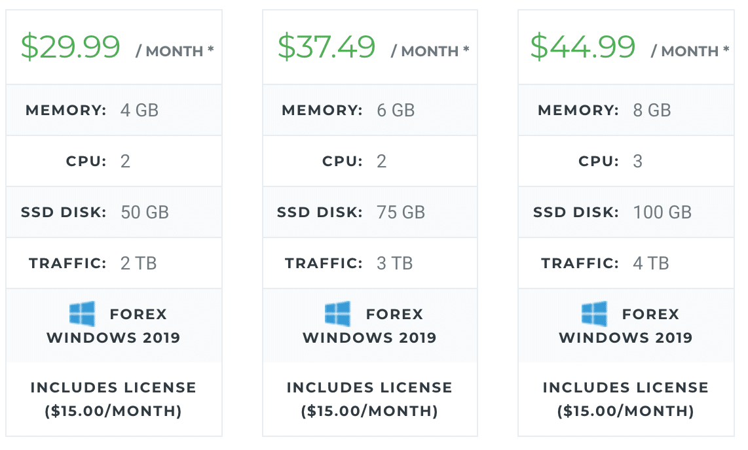This screenshot has height=450, width=748.
Task: Click Forex Windows 2019 text in first plan
Action: tap(113, 326)
